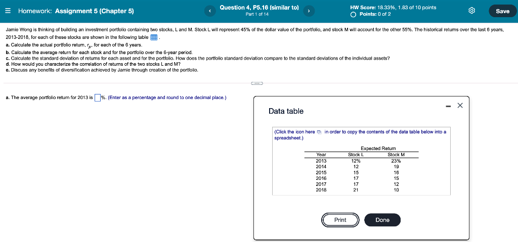Viewport: 518px width, 242px height.
Task: Click the HW Score 18.33% text
Action: pos(393,7)
